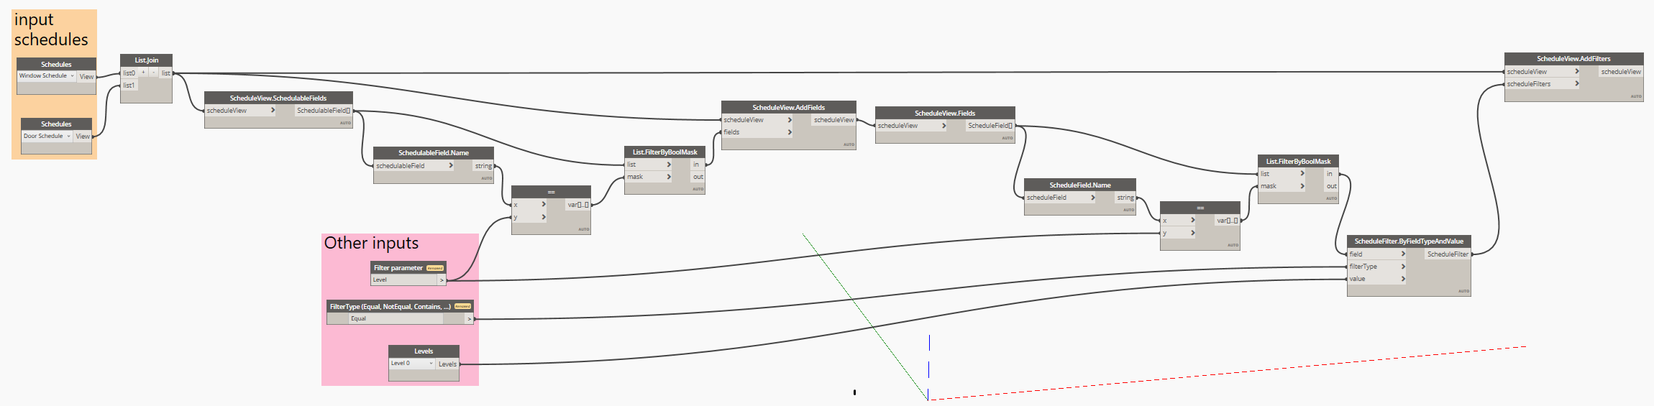Image resolution: width=1654 pixels, height=406 pixels.
Task: Click filterType input chevron on ScheduleFilter.ByFieldTypeAndValue
Action: point(1402,267)
